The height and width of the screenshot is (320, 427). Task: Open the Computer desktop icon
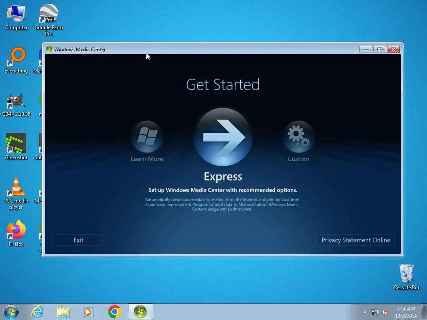click(16, 17)
